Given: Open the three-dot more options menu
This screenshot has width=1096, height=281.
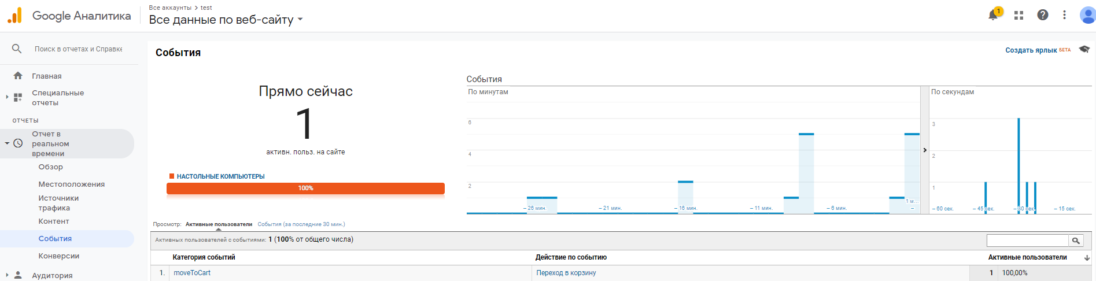Looking at the screenshot, I should pyautogui.click(x=1064, y=15).
